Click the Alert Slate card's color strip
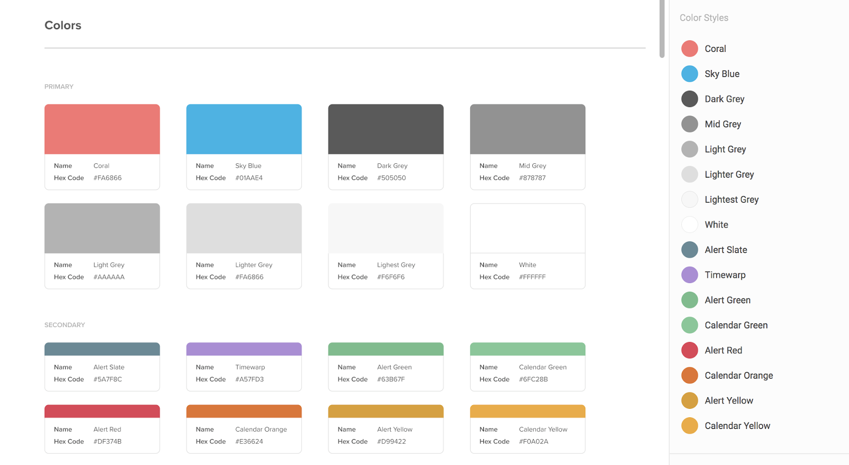 pyautogui.click(x=102, y=349)
